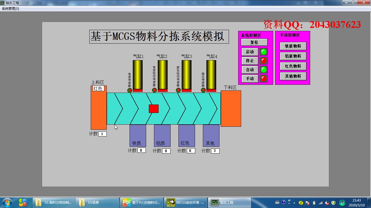Open 基于PLC的物料分 PDF on taskbar
Viewport: 371px width, 208px height.
tap(142, 202)
